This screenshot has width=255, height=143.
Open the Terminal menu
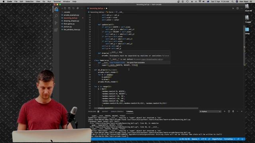pos(57,2)
